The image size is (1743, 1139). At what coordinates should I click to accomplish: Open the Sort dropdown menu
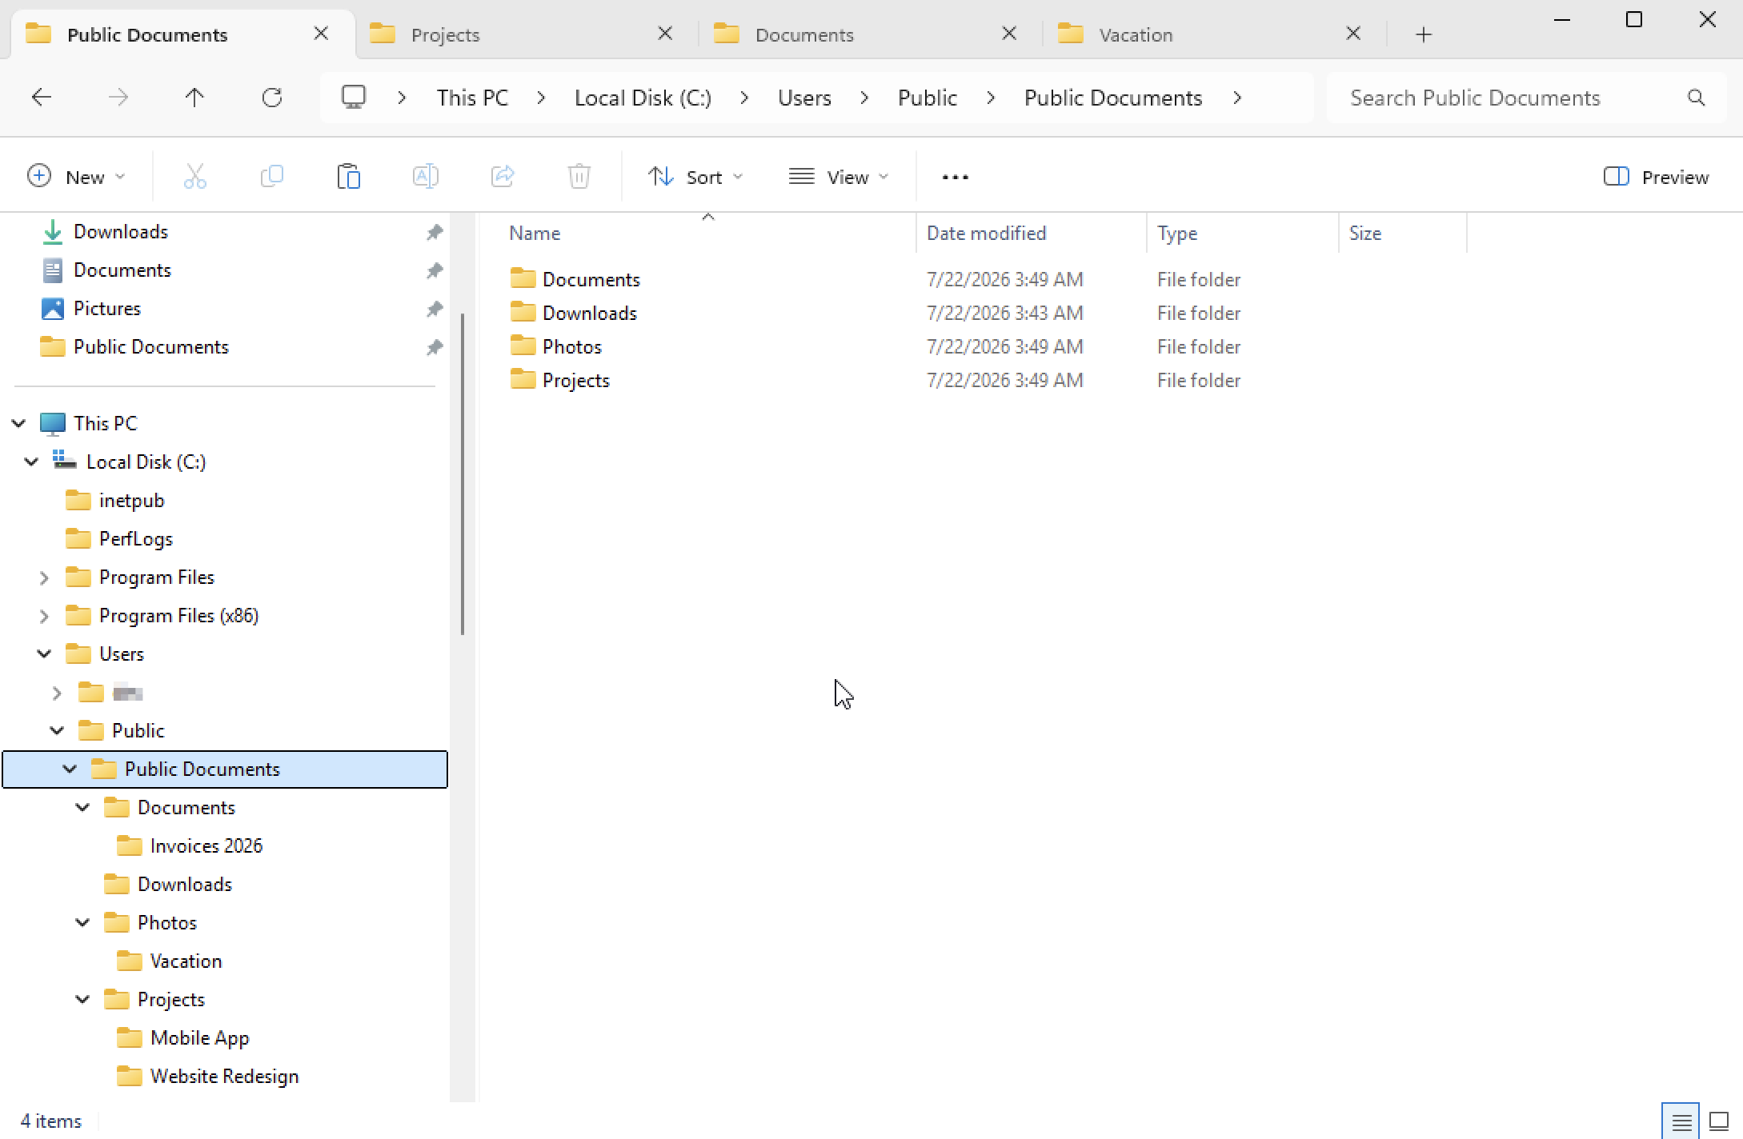[695, 177]
